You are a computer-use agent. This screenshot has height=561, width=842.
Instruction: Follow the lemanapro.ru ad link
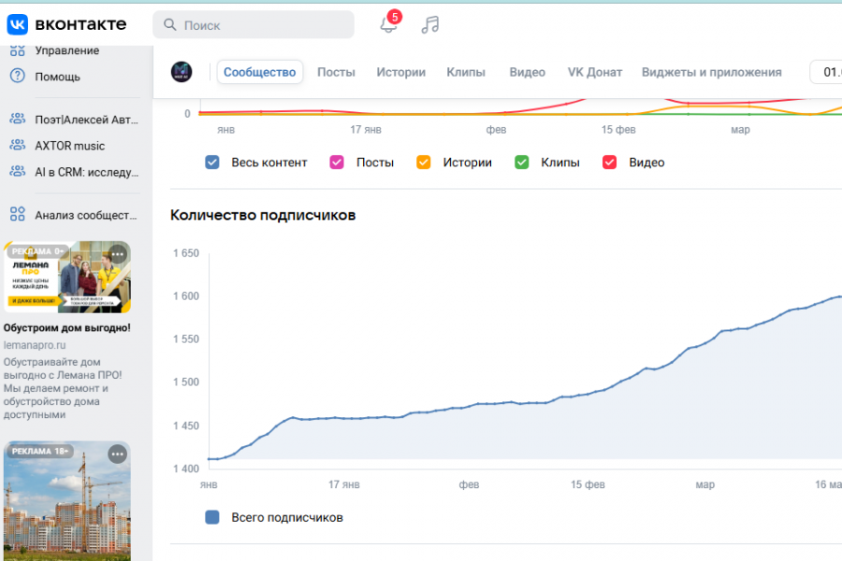click(x=35, y=345)
